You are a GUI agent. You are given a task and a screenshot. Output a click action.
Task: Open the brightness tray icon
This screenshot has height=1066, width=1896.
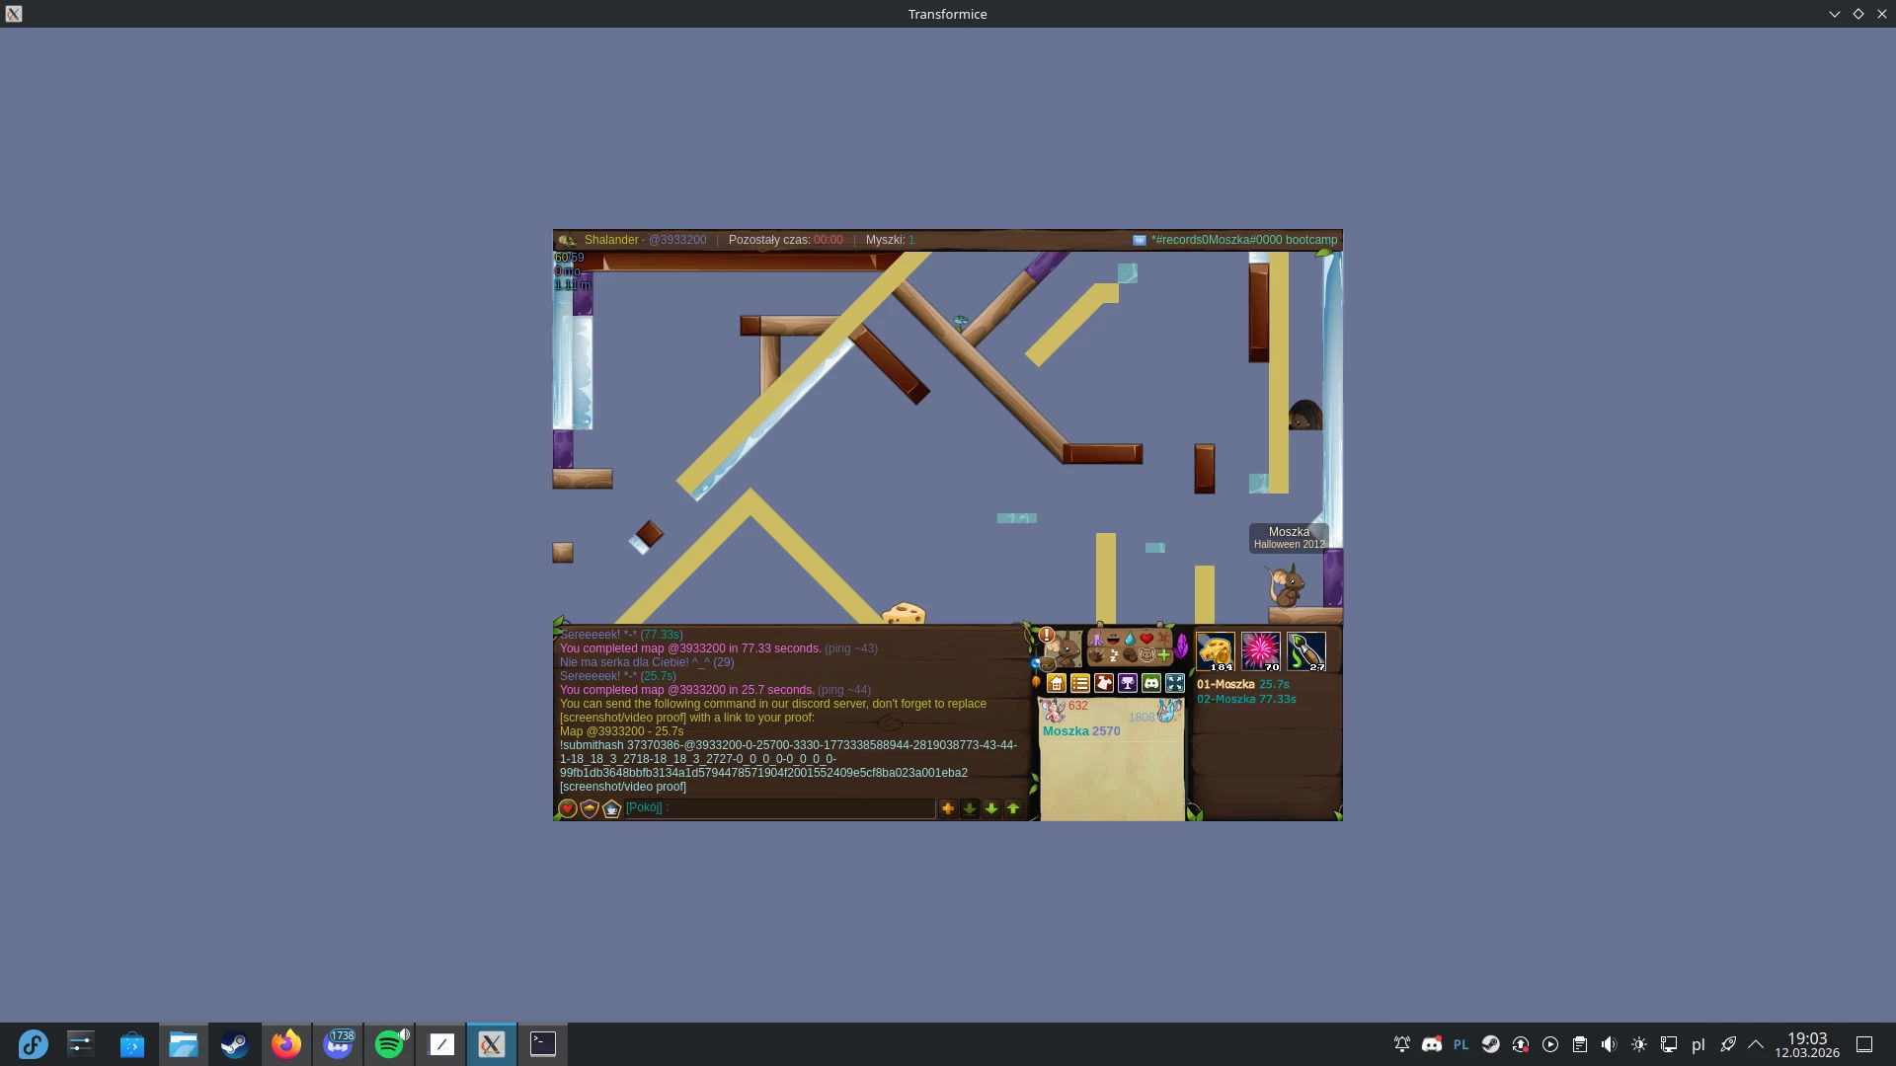1639,1044
